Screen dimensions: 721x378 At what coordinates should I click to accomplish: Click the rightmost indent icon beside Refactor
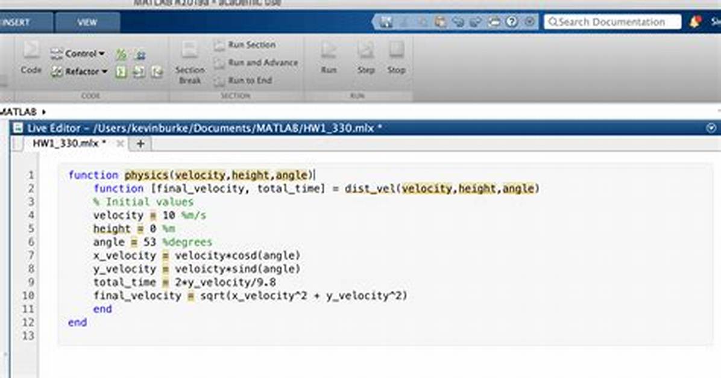tap(157, 72)
